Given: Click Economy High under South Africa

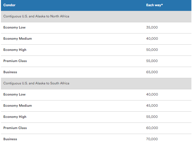Looking at the screenshot, I should coord(15,117).
